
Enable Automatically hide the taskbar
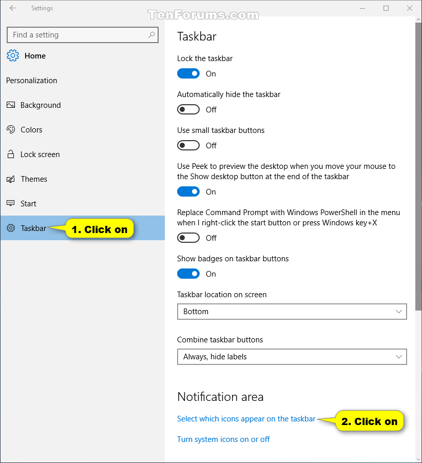[x=188, y=109]
